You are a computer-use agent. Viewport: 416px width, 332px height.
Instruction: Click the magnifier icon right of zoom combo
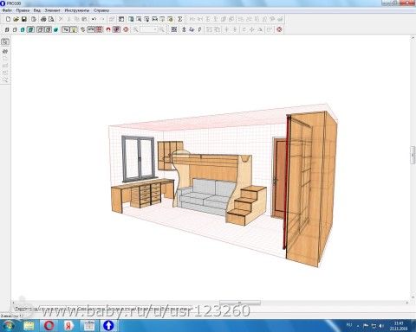162,29
